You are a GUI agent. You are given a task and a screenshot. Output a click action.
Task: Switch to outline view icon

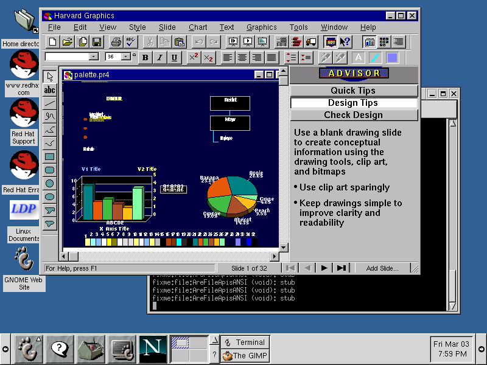pos(399,42)
